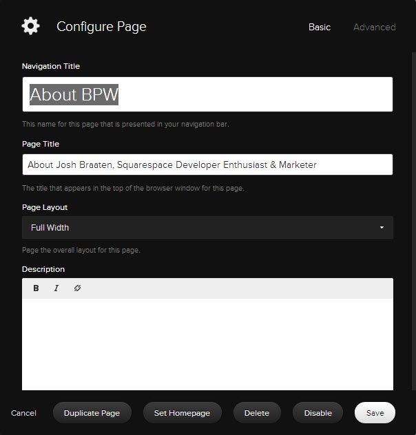Click the Page Layout label
This screenshot has width=416, height=435.
tap(45, 207)
